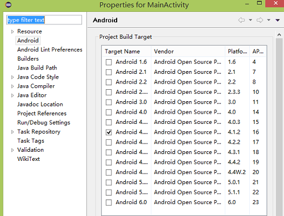Expand the Java Editor node

point(13,95)
